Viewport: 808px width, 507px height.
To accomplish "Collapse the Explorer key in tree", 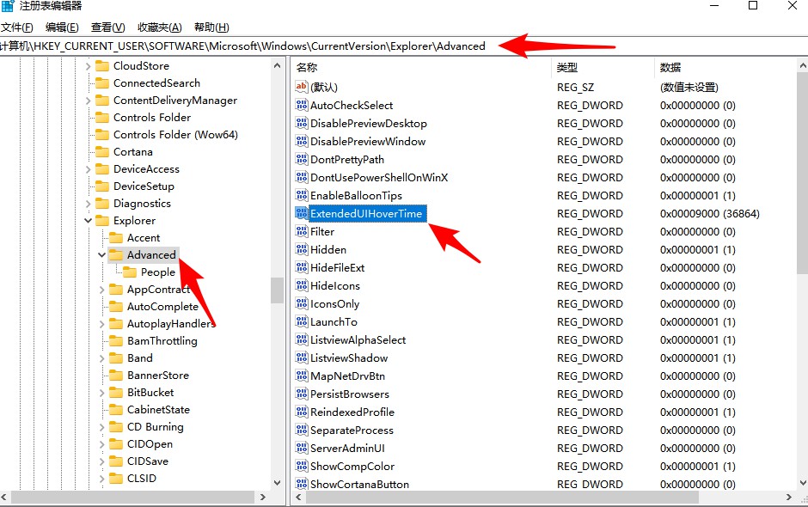I will point(89,221).
